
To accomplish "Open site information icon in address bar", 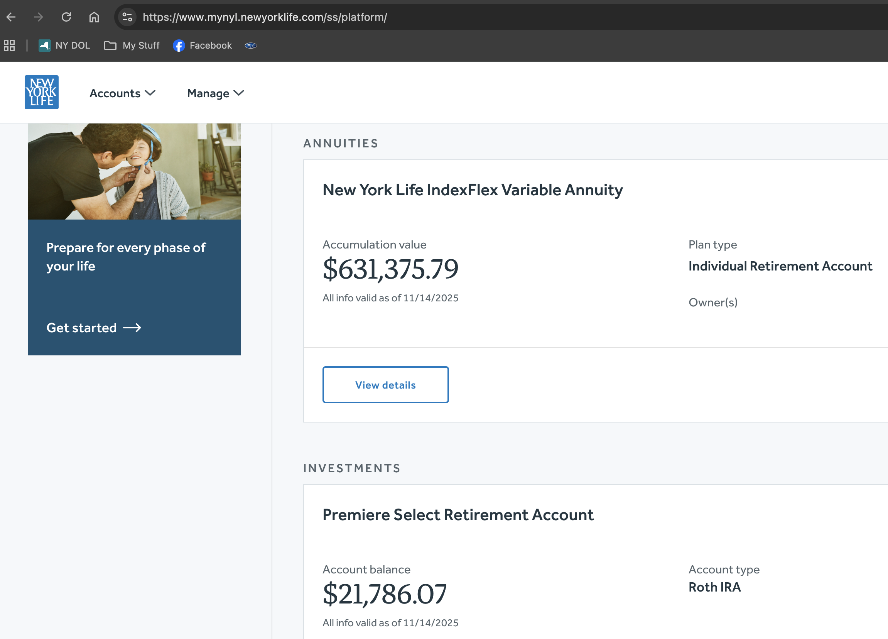I will tap(127, 17).
